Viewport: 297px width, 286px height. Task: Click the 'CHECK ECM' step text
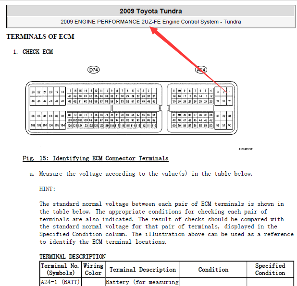click(37, 52)
